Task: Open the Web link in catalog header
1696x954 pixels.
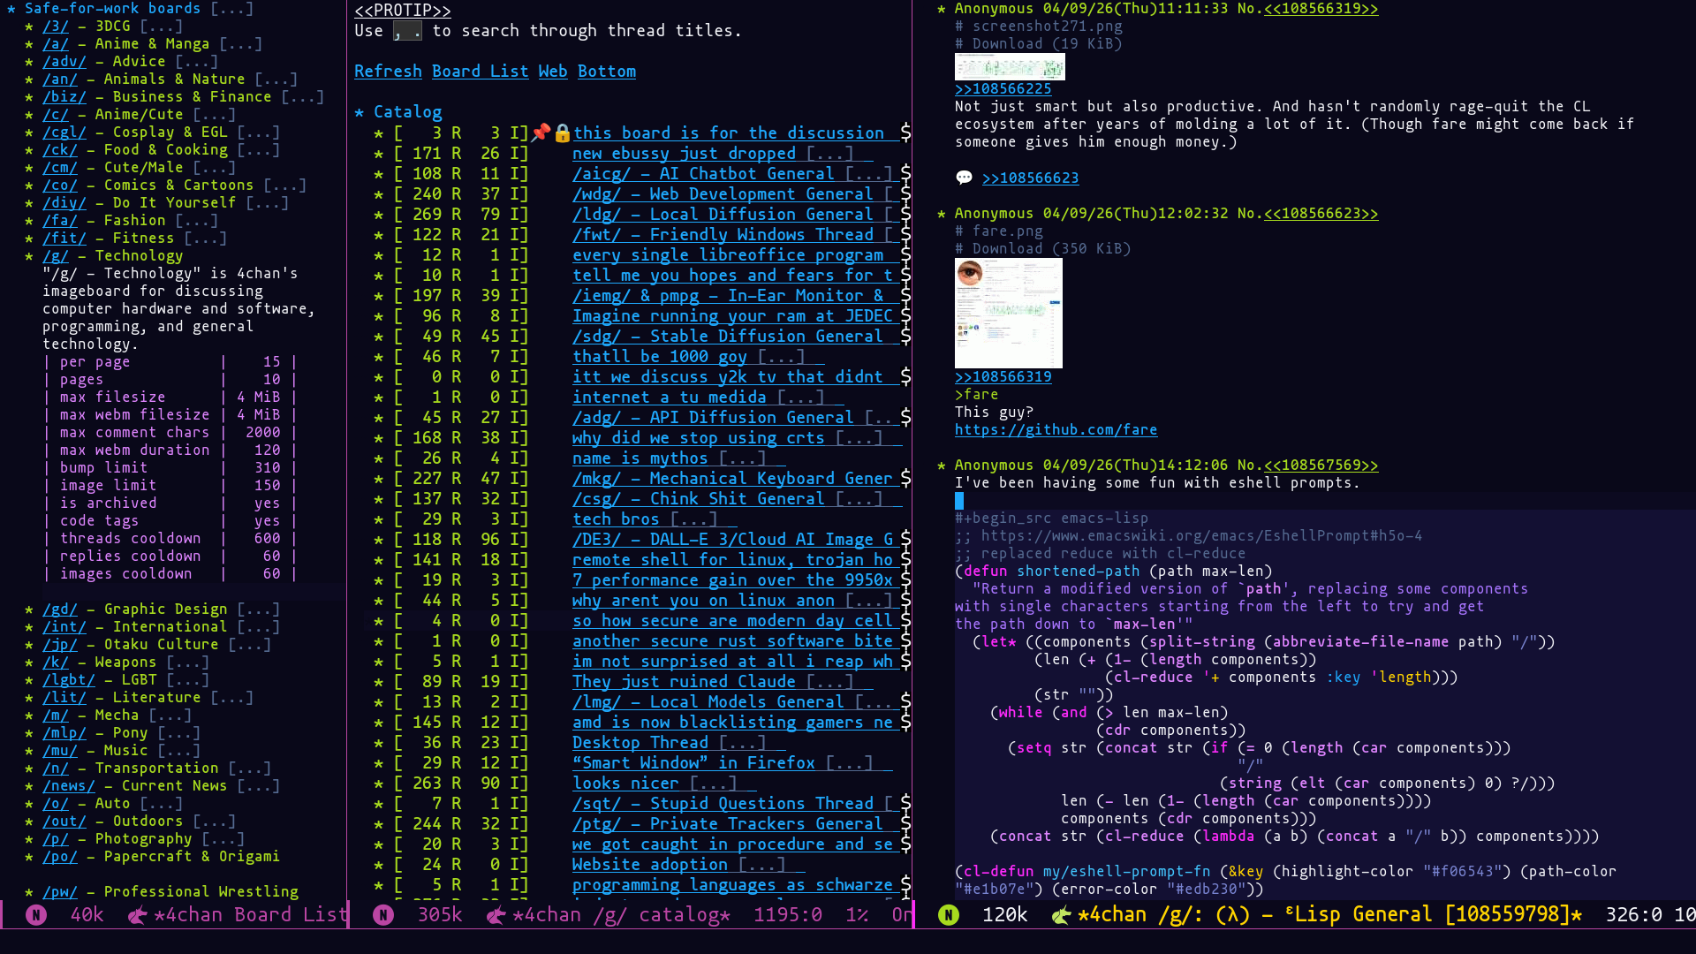Action: coord(552,72)
